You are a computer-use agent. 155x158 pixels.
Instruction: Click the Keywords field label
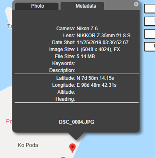[64, 63]
